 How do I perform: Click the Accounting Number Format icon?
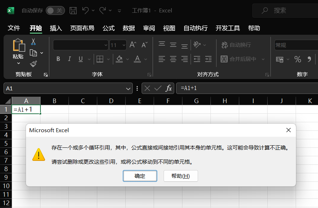(280, 59)
